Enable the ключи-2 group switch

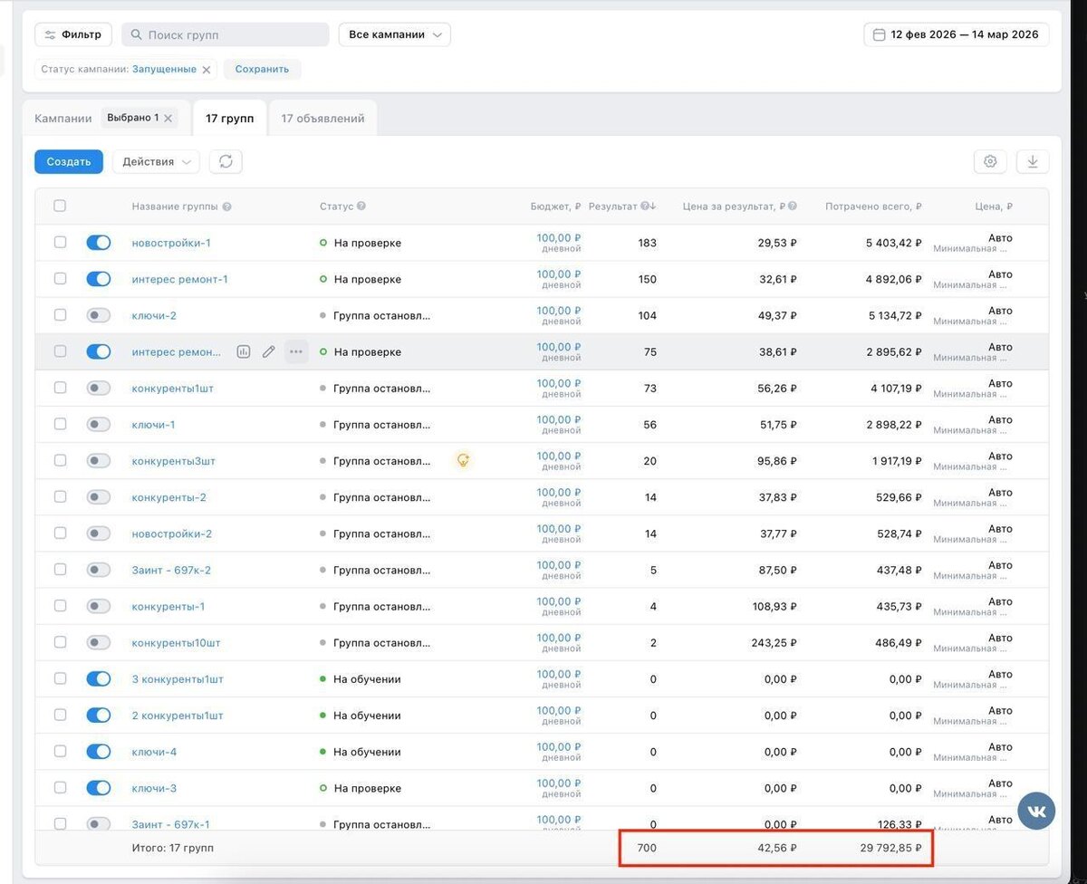coord(99,315)
